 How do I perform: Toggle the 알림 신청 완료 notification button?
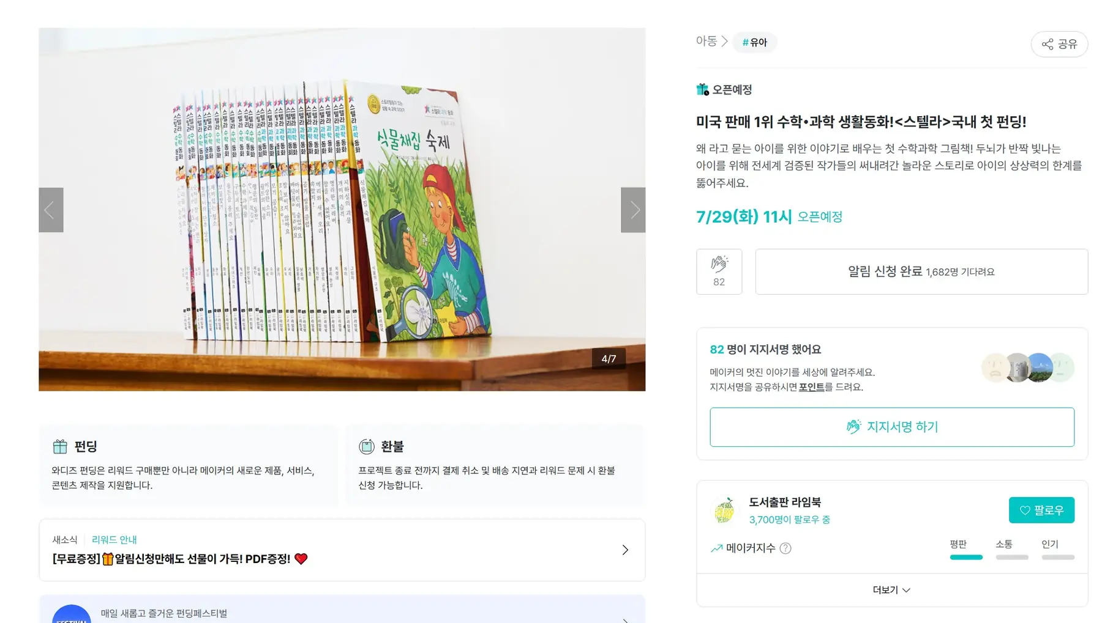(921, 271)
